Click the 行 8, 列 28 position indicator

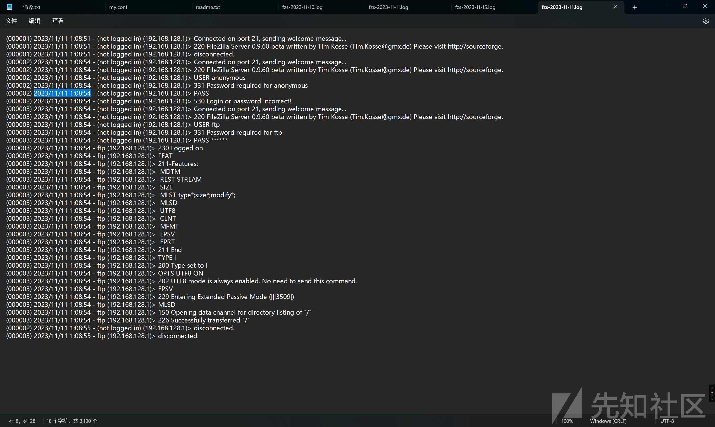tap(22, 421)
